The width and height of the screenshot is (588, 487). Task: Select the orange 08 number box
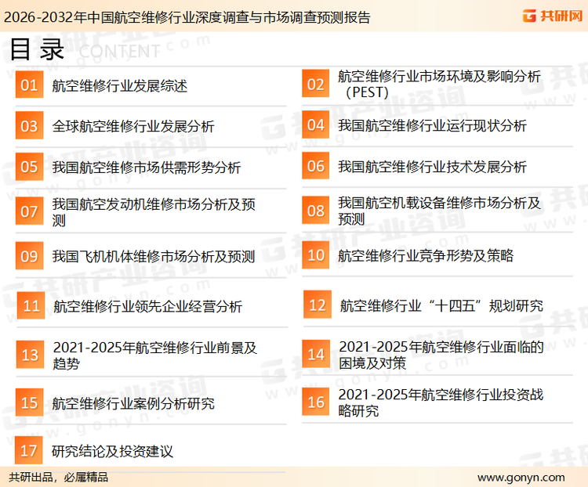click(316, 210)
